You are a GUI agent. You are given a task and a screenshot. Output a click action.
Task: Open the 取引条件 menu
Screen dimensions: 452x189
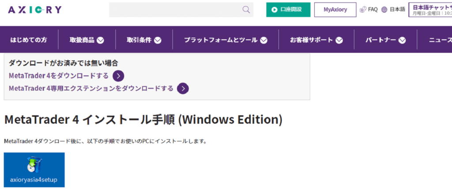point(139,40)
